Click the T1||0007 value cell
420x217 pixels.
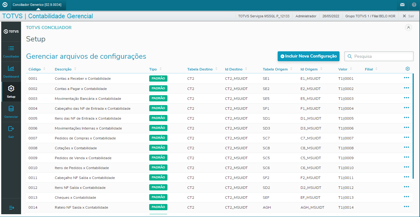pos(346,138)
